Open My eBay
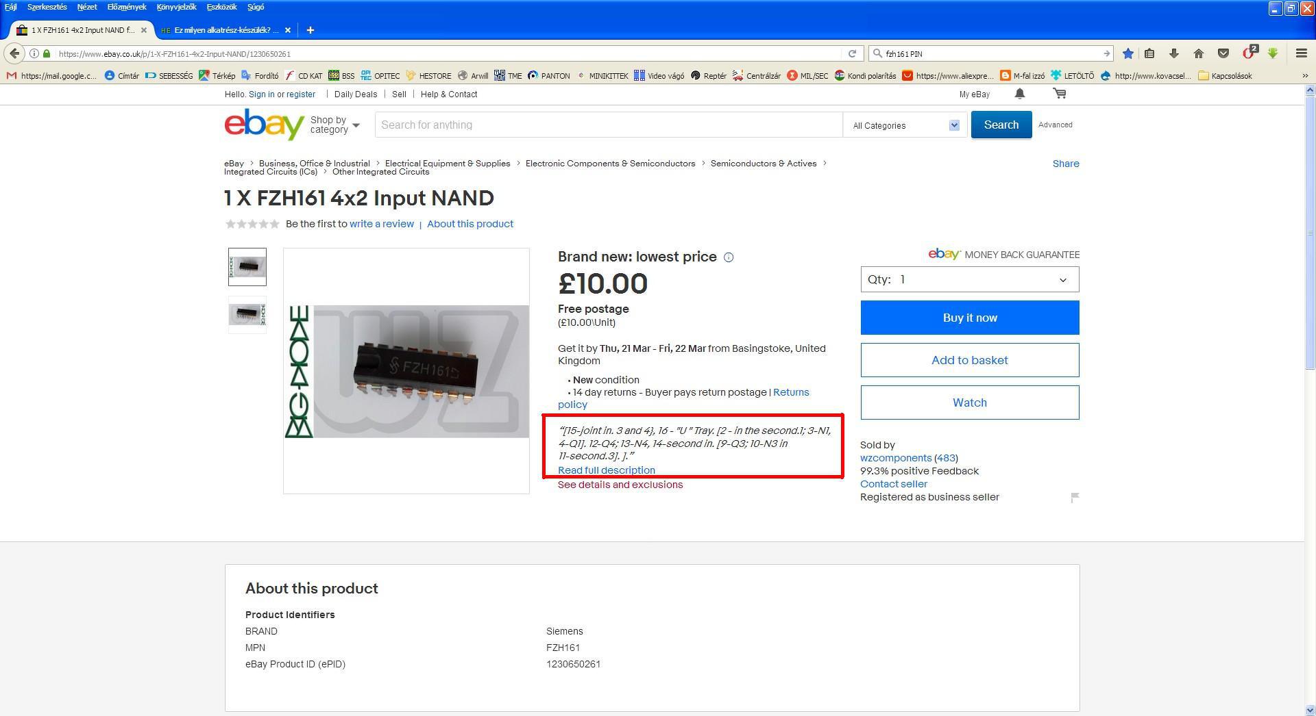 [x=975, y=94]
